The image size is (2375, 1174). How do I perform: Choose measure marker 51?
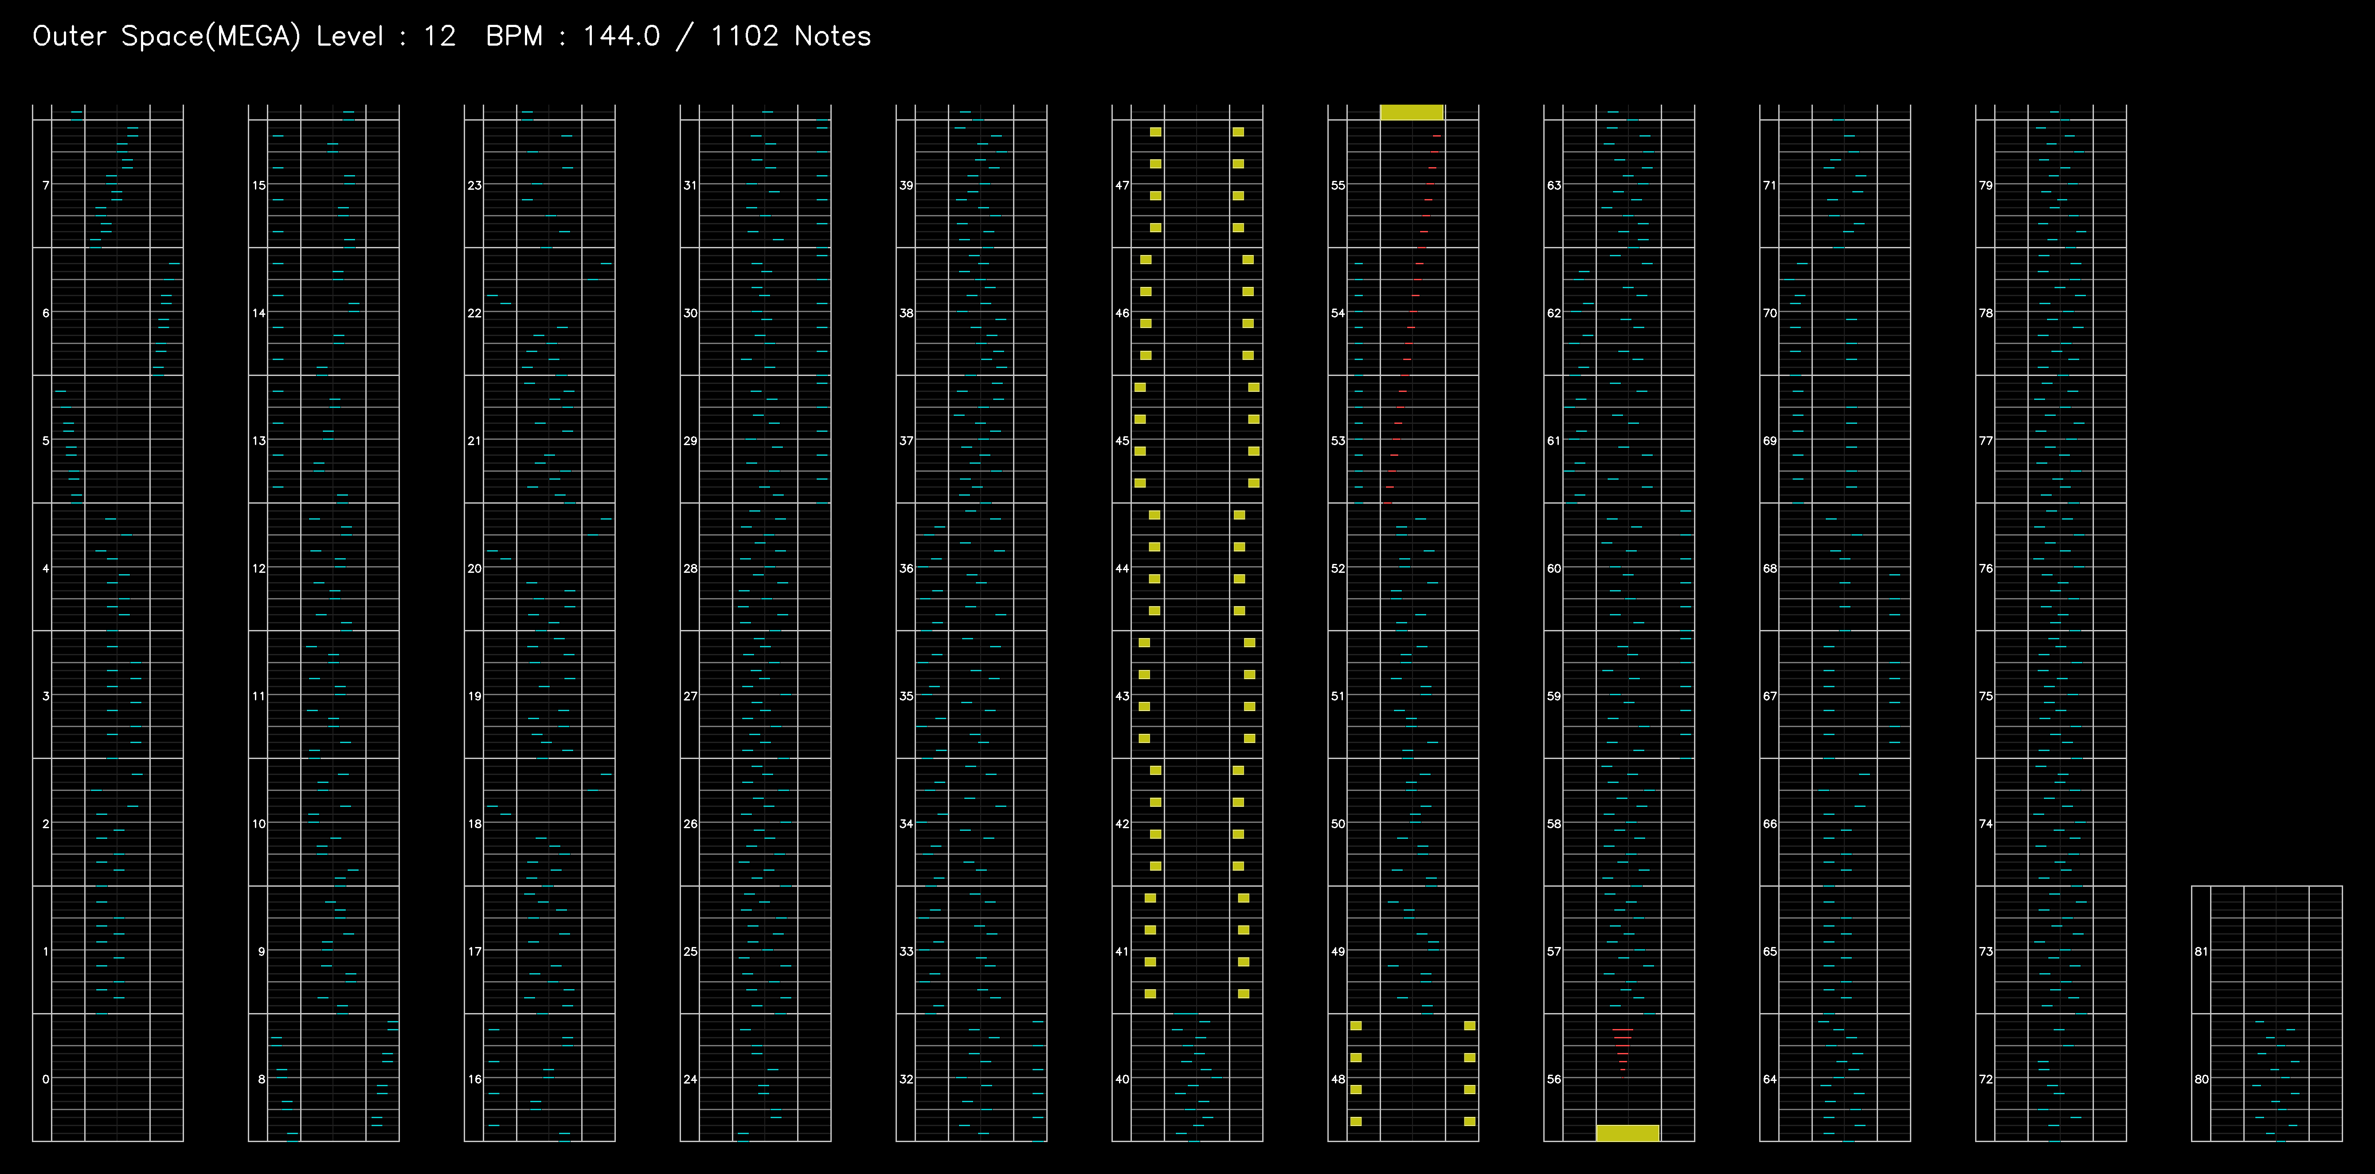1338,696
